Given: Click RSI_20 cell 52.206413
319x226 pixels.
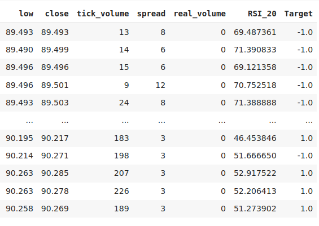Looking at the screenshot, I should pyautogui.click(x=255, y=191).
